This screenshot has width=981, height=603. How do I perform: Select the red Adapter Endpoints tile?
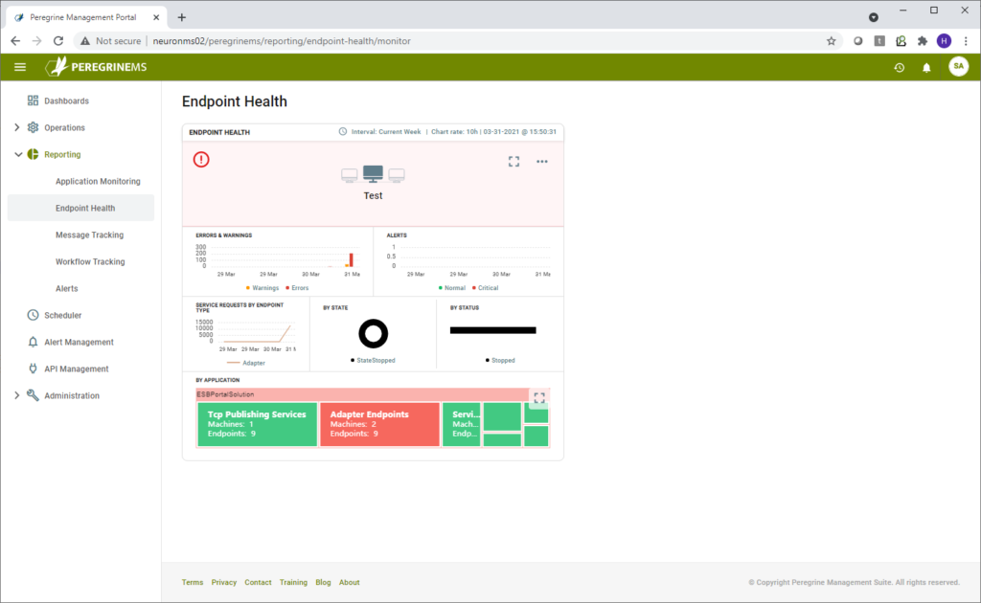tap(379, 424)
